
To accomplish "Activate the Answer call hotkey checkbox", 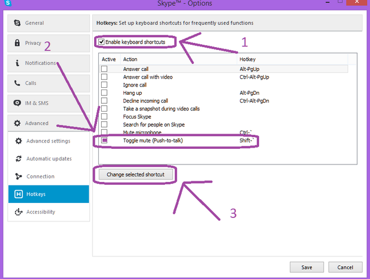I will [x=104, y=69].
